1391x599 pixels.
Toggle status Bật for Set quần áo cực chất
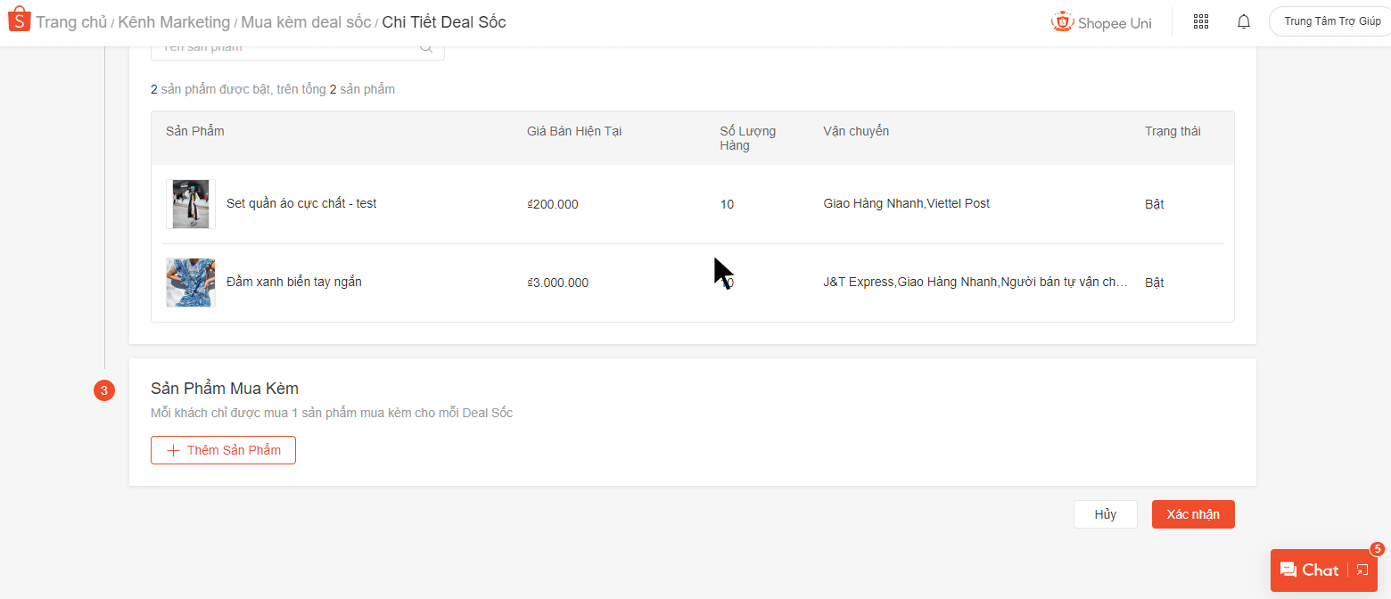[x=1153, y=203]
